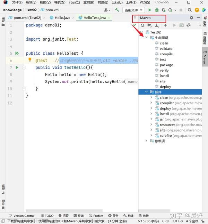208x224 pixels.
Task: Open Search Everywhere magnifier
Action: point(190,10)
